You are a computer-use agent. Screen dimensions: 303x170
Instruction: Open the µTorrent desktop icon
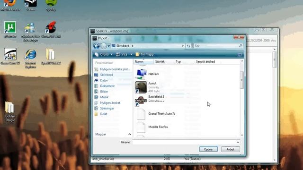click(10, 29)
